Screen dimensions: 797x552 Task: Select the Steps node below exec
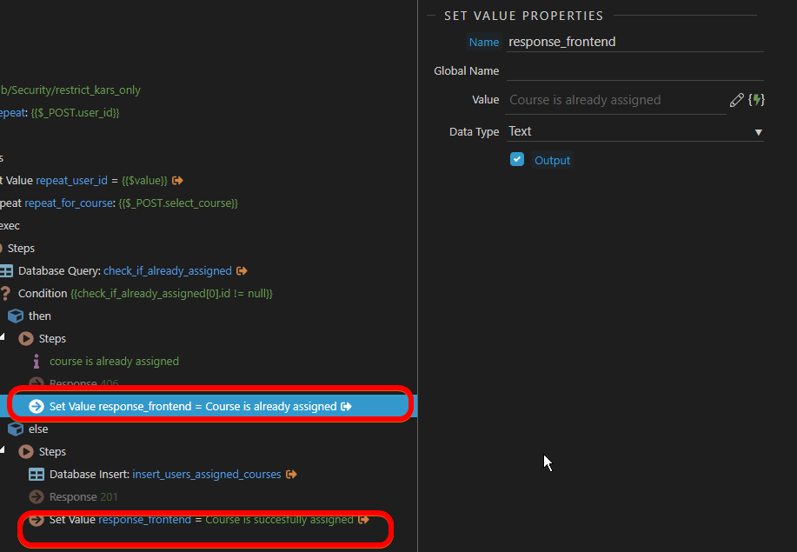pos(21,249)
